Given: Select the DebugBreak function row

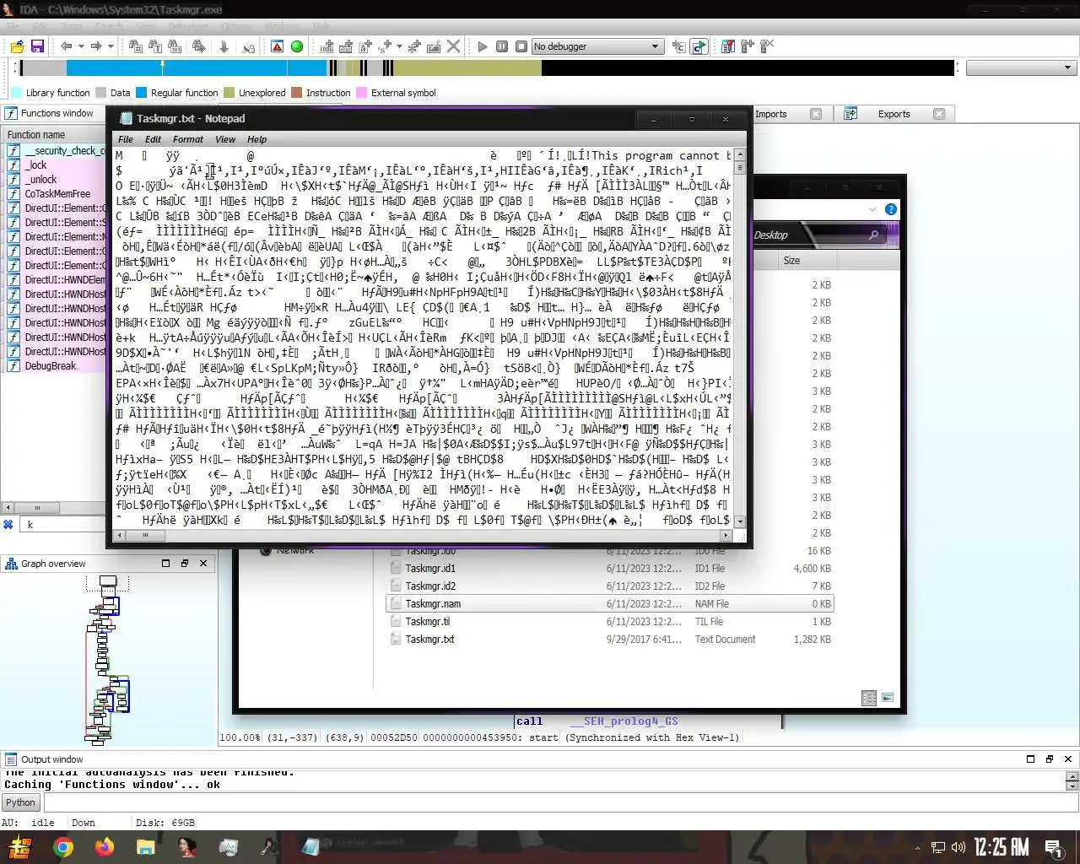Looking at the screenshot, I should 55,366.
